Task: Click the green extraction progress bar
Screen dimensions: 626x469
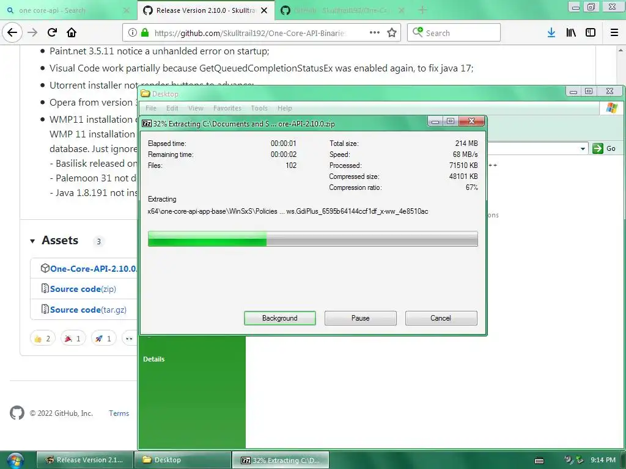Action: click(312, 239)
